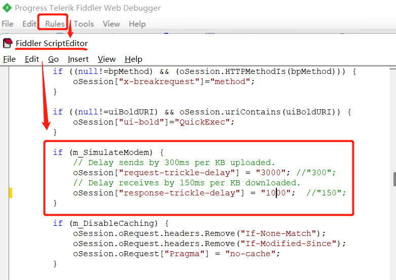396x280 pixels.
Task: Click the comment "Delay receives by 150ms per KB downloaded"
Action: [187, 183]
